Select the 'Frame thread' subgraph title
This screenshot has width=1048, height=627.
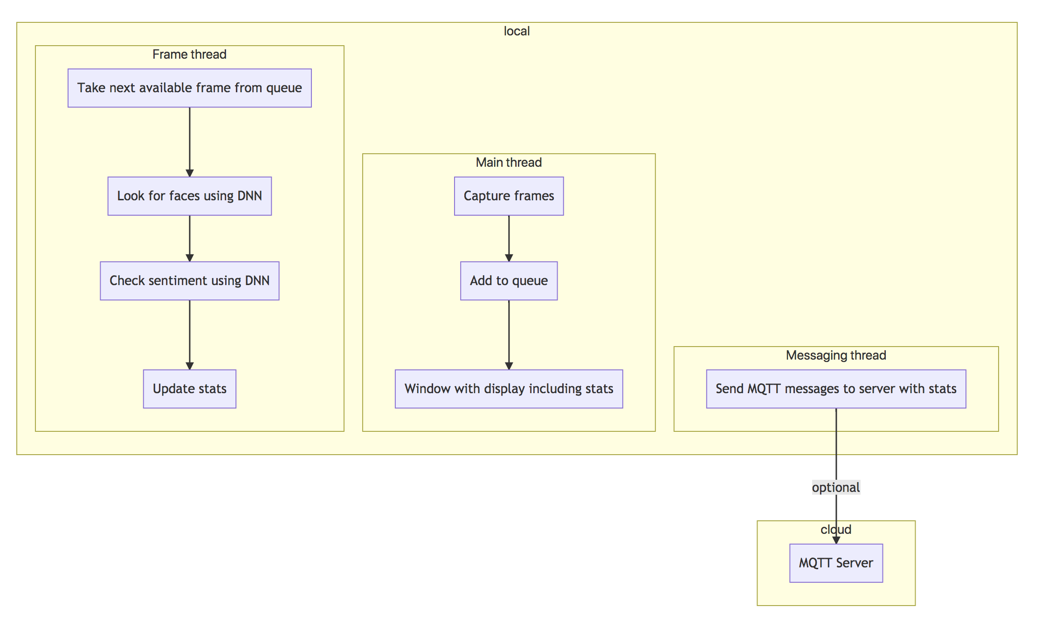tap(189, 55)
